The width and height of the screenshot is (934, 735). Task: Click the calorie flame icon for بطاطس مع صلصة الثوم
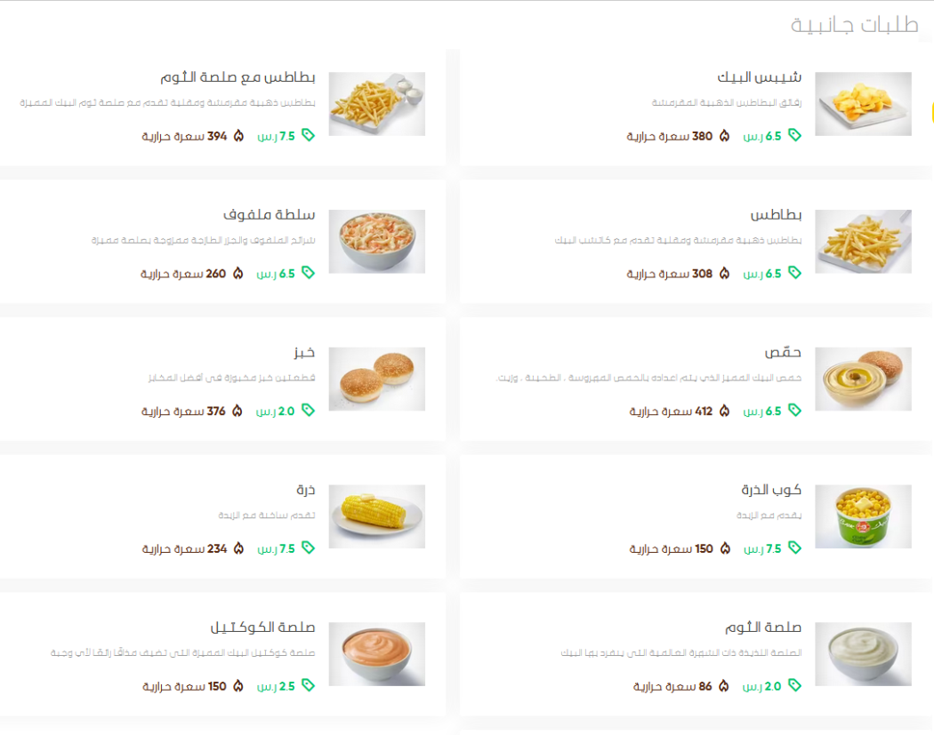pos(239,136)
